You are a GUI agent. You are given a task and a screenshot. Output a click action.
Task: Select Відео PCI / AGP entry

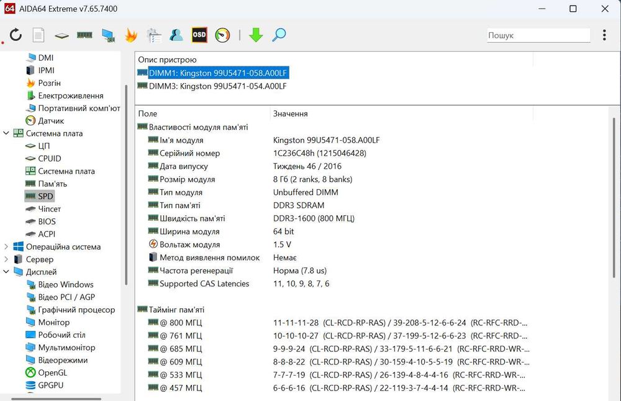(66, 297)
